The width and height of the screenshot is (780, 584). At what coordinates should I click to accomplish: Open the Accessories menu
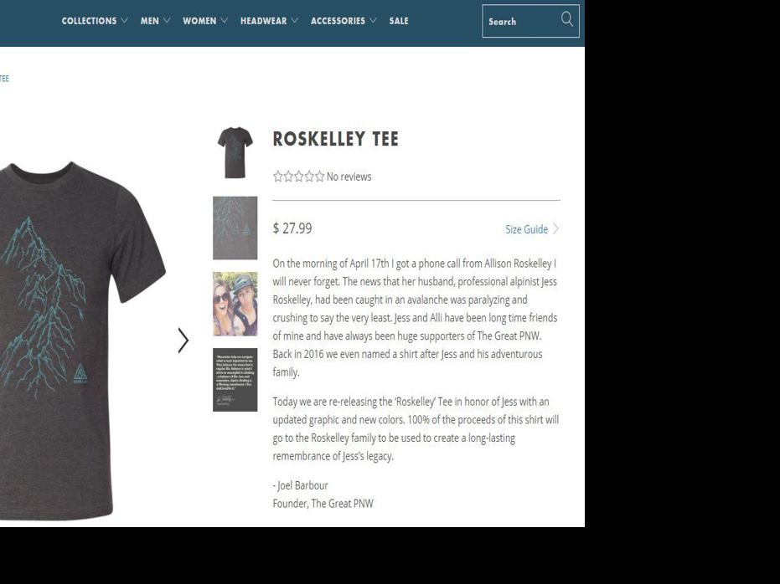tap(344, 21)
